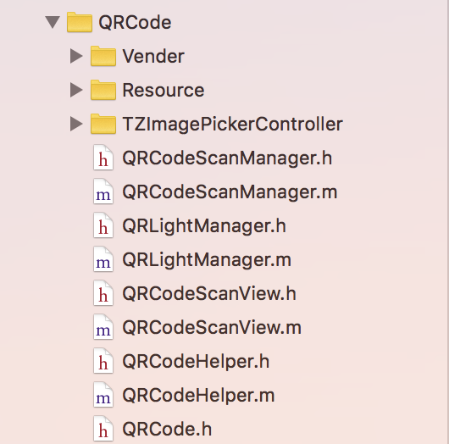The height and width of the screenshot is (444, 449).
Task: Click the Resource folder icon
Action: pos(103,90)
